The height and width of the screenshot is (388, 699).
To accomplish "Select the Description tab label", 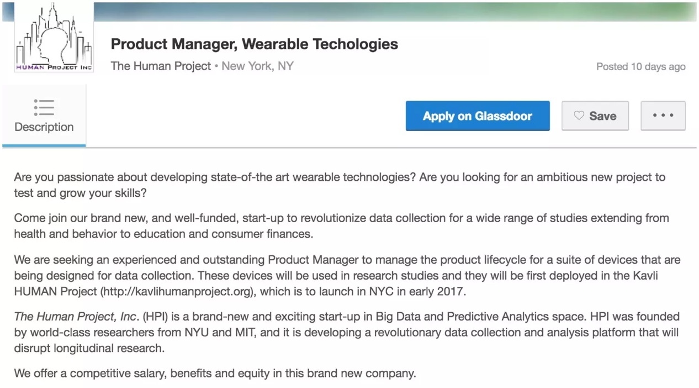I will 44,127.
